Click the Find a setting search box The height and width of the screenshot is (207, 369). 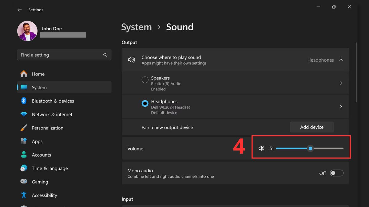pyautogui.click(x=60, y=55)
